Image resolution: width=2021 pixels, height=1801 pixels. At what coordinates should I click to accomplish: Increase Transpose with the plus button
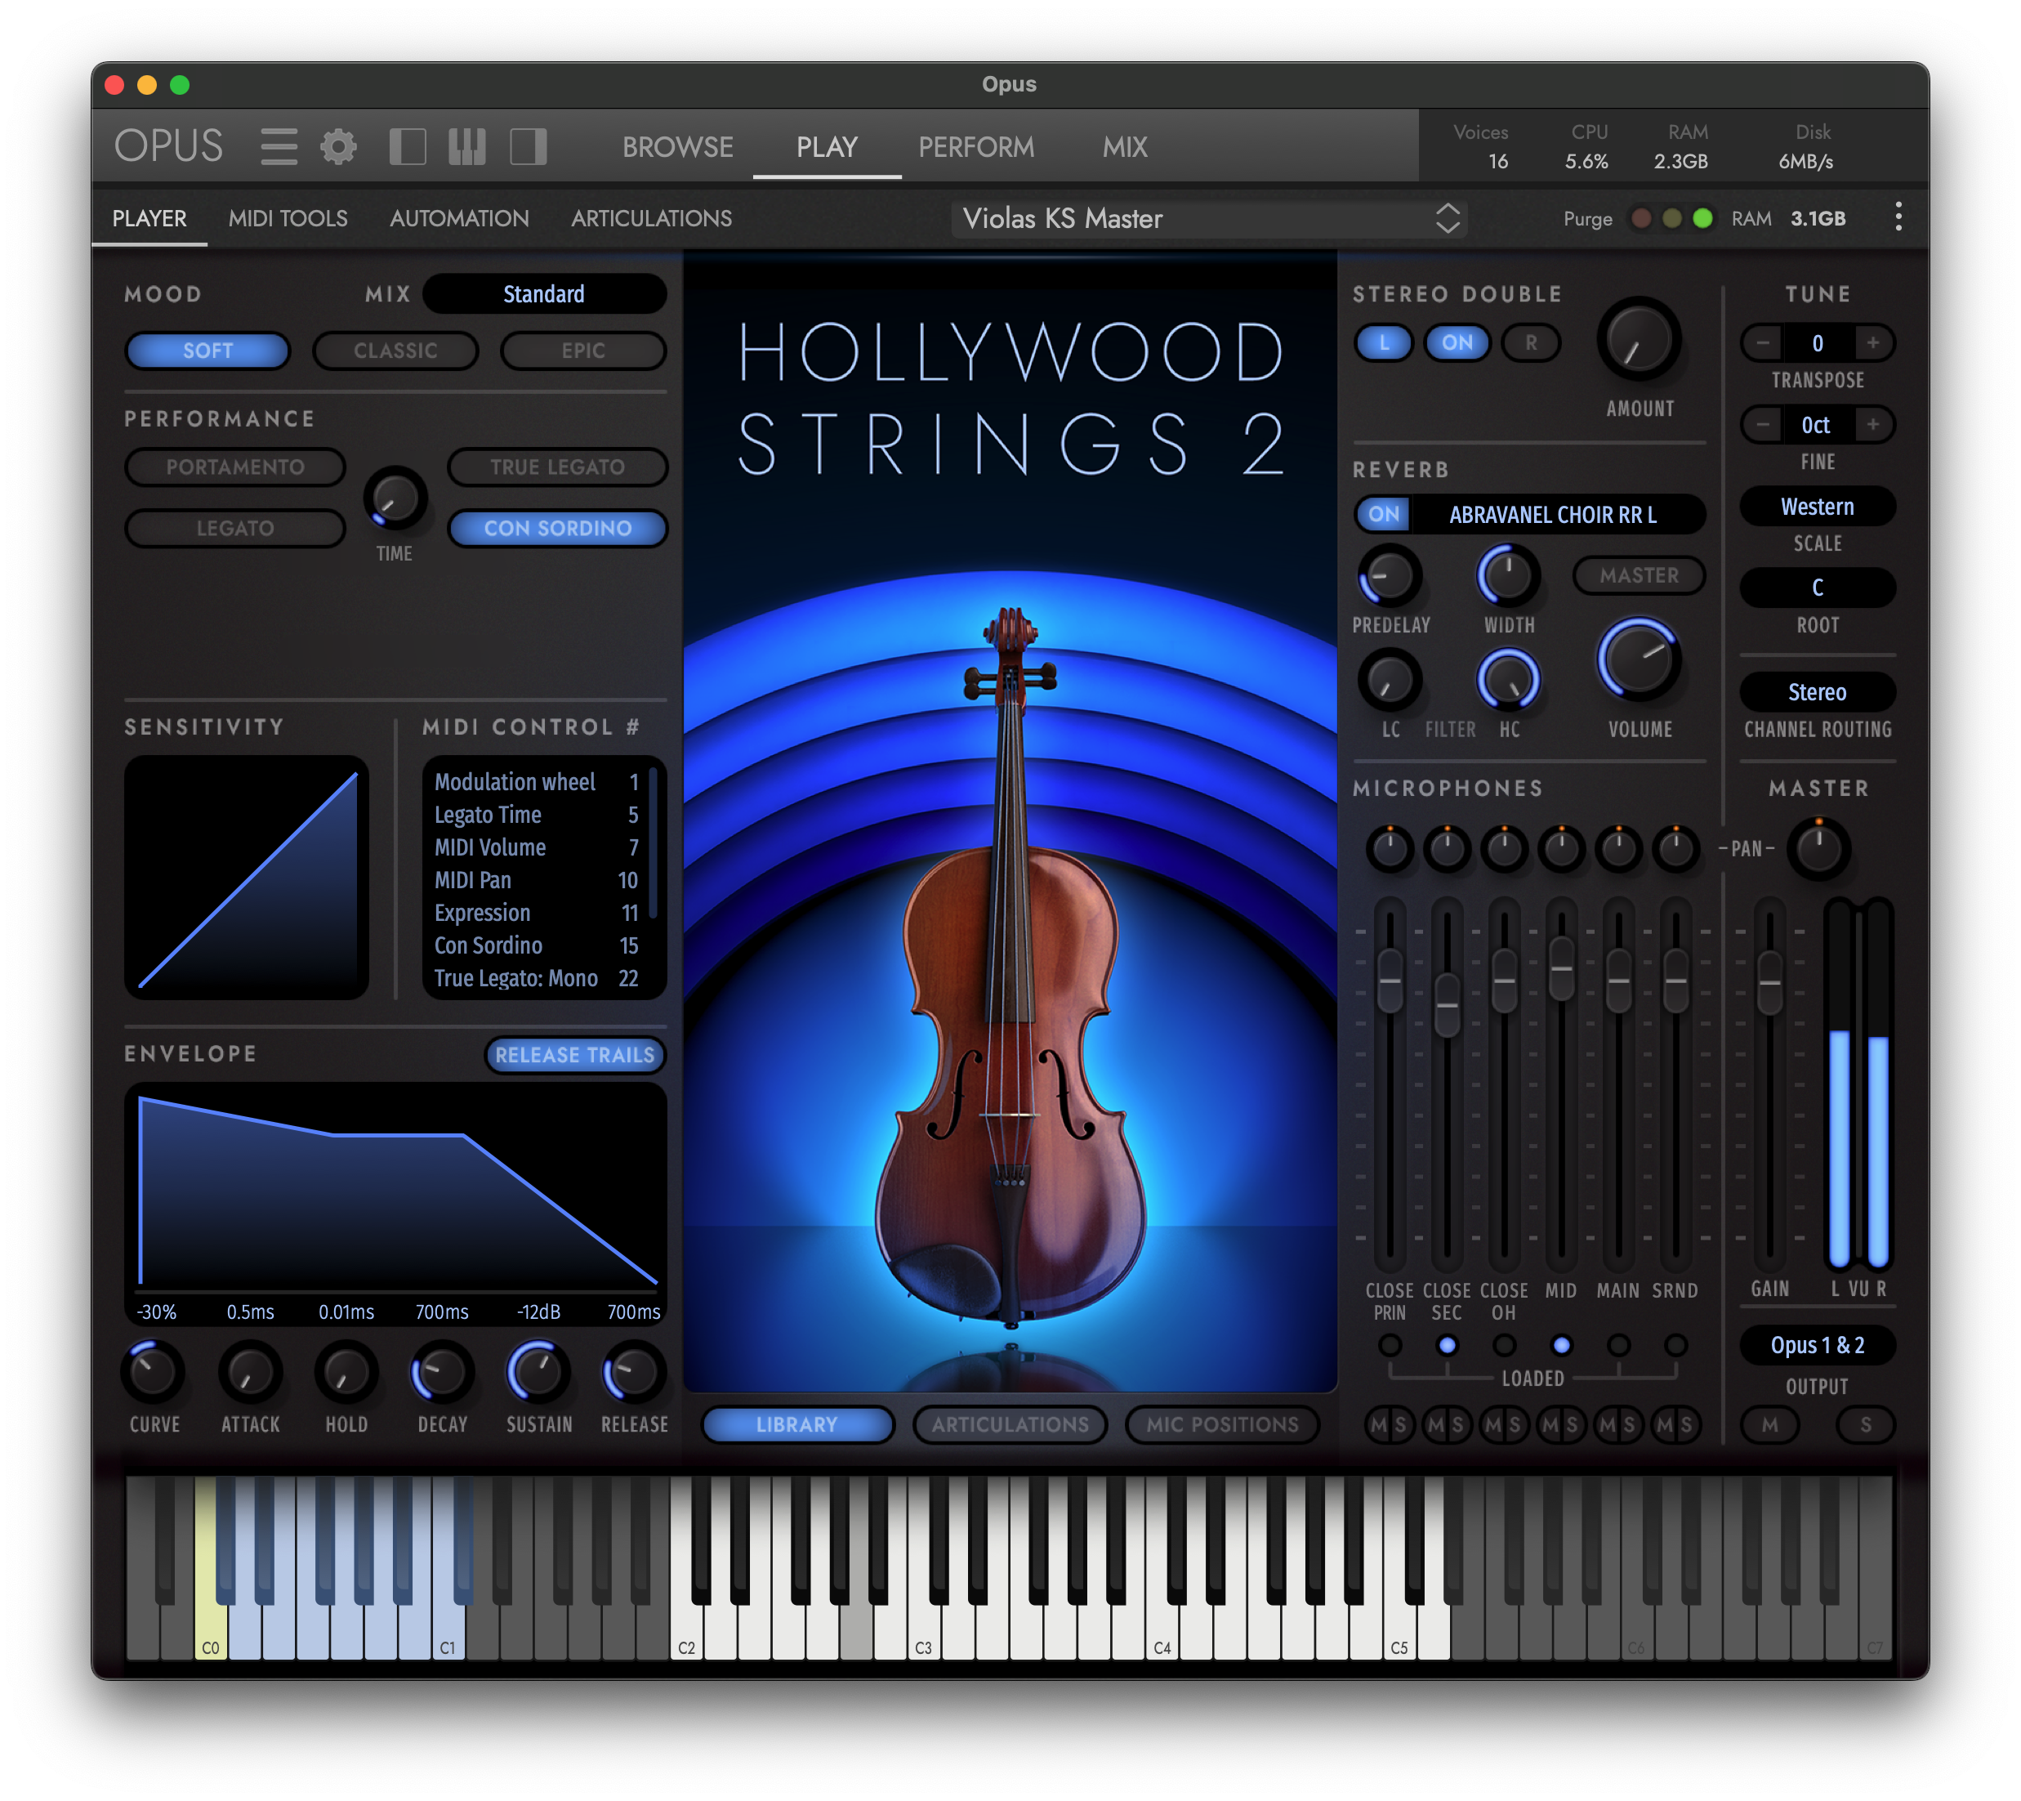[x=1872, y=343]
